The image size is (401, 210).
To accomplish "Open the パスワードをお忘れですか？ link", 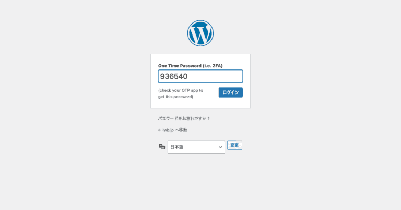I will [184, 119].
